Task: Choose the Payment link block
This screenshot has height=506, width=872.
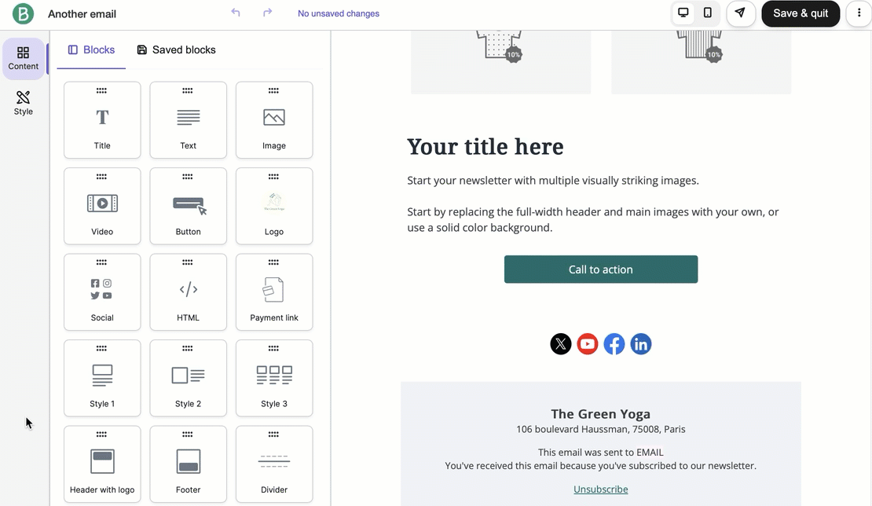Action: [x=274, y=292]
